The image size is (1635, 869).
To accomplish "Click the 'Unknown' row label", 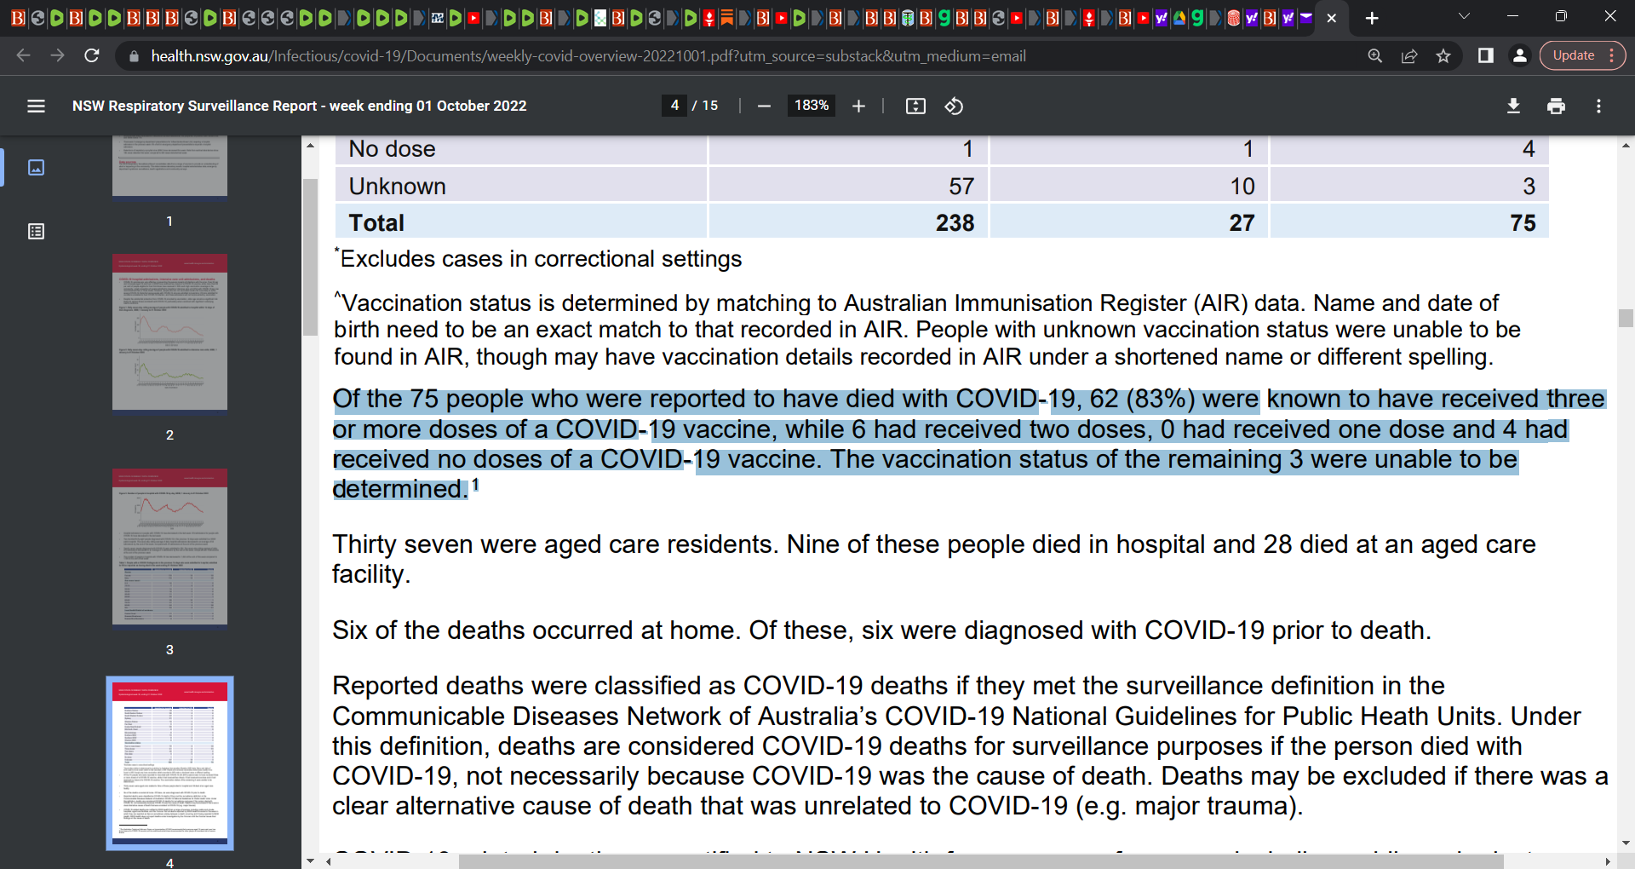I will [x=397, y=186].
